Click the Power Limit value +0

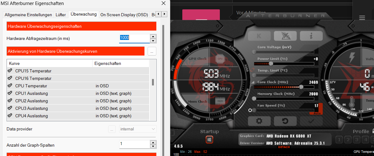click(x=316, y=59)
